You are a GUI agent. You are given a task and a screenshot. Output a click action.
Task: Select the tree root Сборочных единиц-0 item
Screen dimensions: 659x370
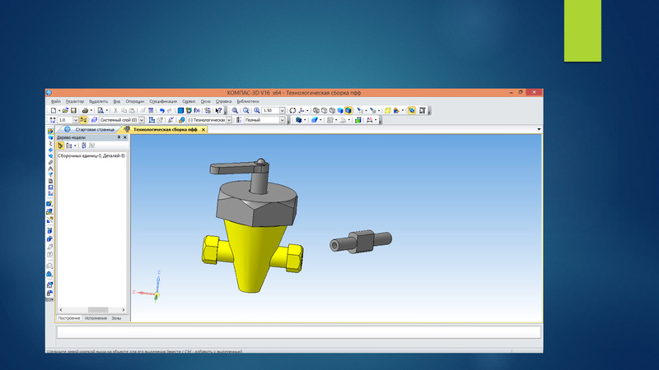point(91,155)
